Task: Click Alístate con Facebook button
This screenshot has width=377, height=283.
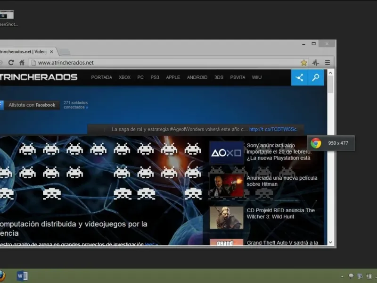Action: coord(30,105)
